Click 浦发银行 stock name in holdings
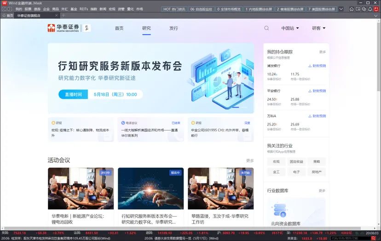Image resolution: width=381 pixels, height=241 pixels. tap(274, 66)
